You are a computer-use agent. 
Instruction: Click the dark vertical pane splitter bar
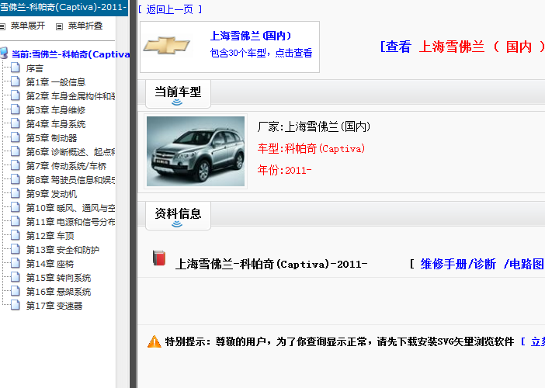[x=133, y=194]
